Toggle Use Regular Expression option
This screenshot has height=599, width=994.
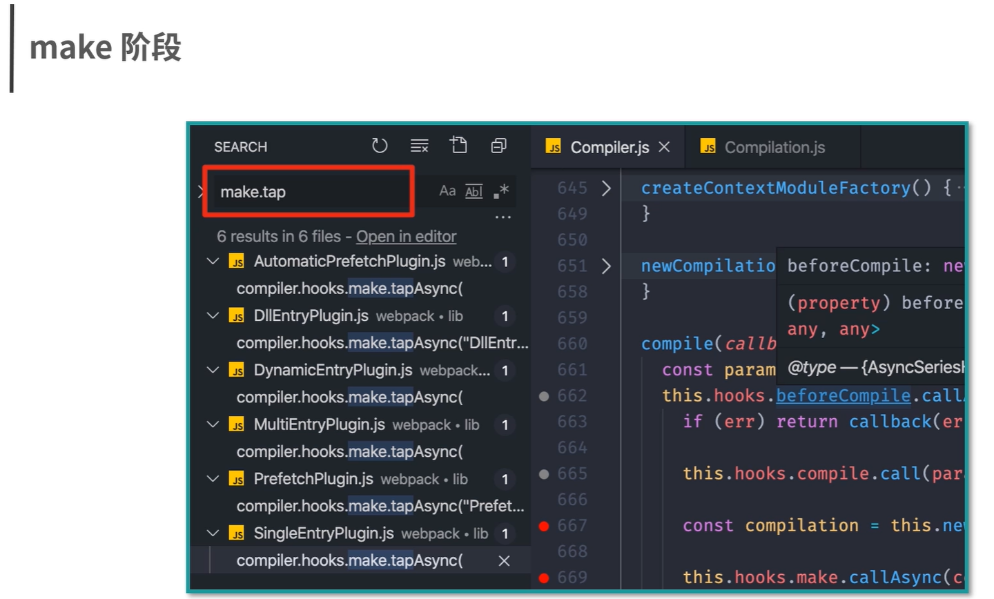[x=501, y=191]
